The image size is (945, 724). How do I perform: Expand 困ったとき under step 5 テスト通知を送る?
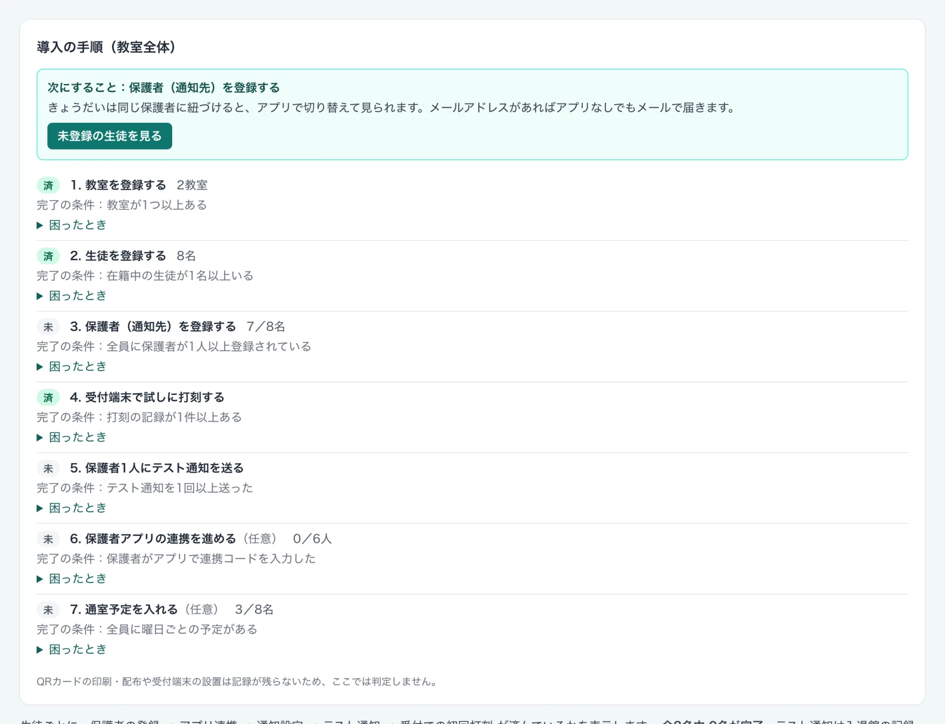tap(71, 508)
